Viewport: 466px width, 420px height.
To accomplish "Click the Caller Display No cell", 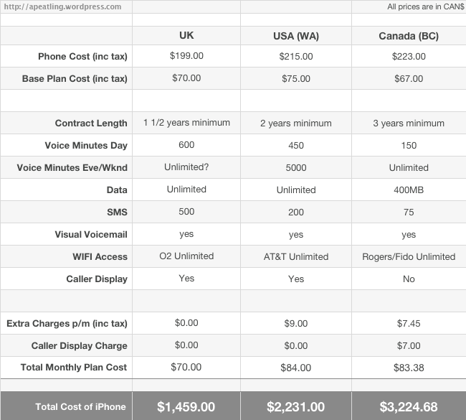I will tap(409, 279).
